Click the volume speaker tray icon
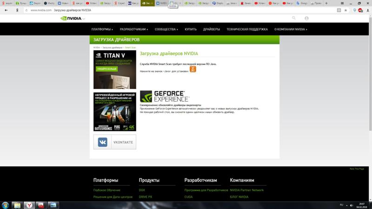The image size is (372, 209). [x=352, y=205]
